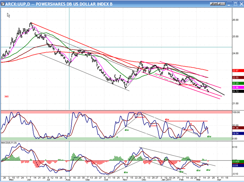Click the pink overbought band in stochastic pane
This screenshot has width=244, height=182.
116,112
